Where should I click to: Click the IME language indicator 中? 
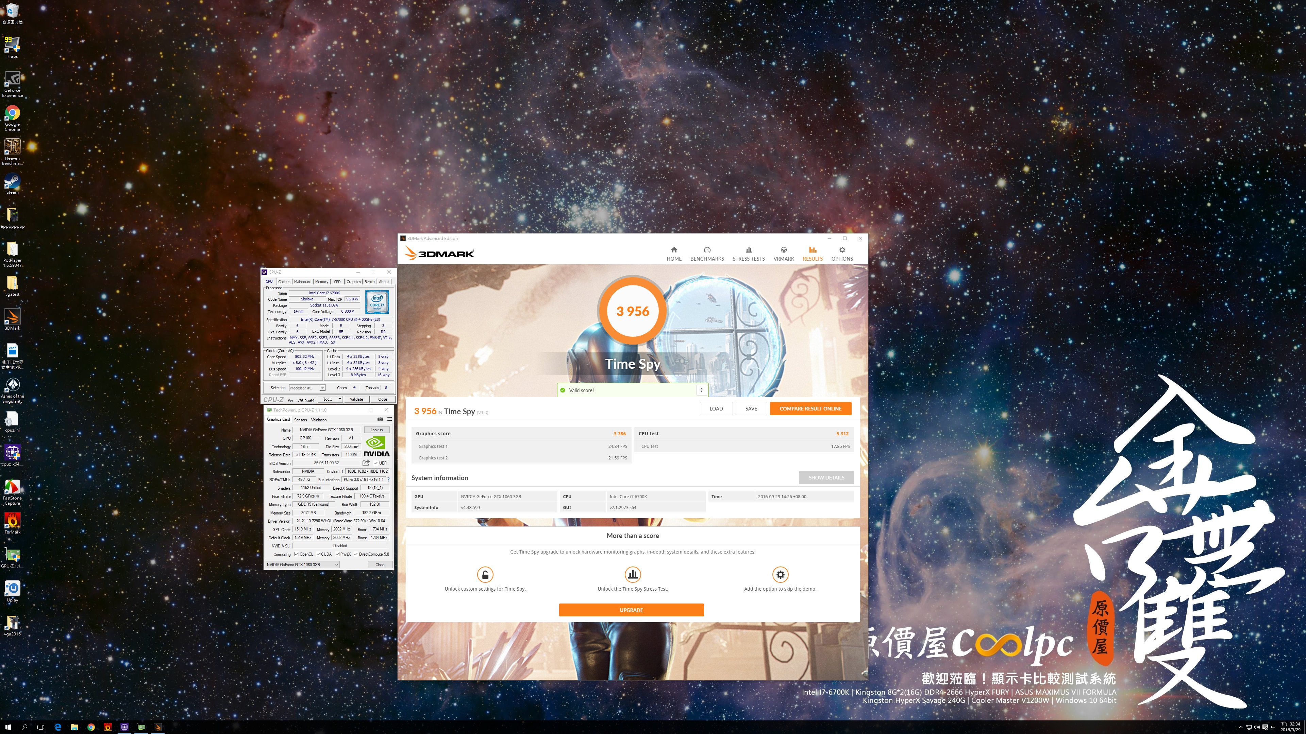click(1273, 727)
